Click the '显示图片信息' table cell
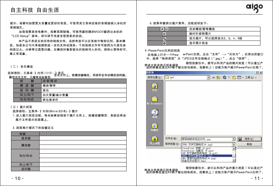Image resolution: width=273 pixels, height=186 pixels. tap(223, 43)
